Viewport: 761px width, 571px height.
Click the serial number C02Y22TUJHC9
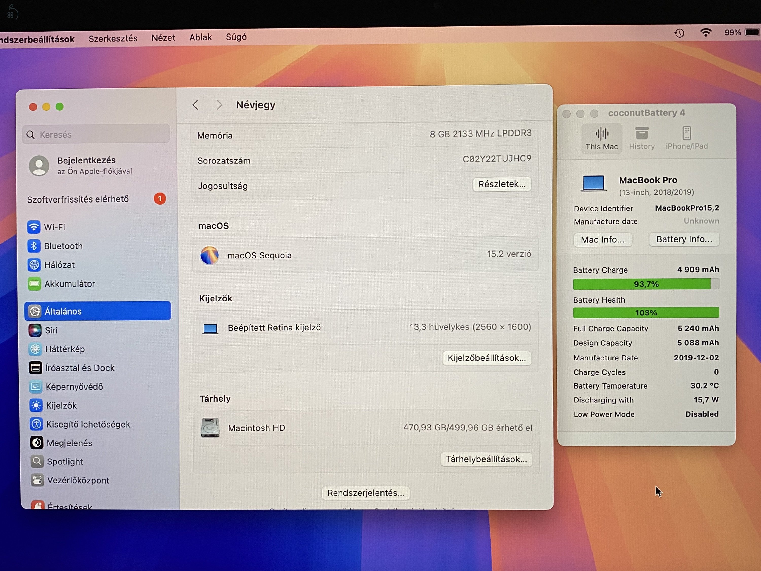point(497,159)
